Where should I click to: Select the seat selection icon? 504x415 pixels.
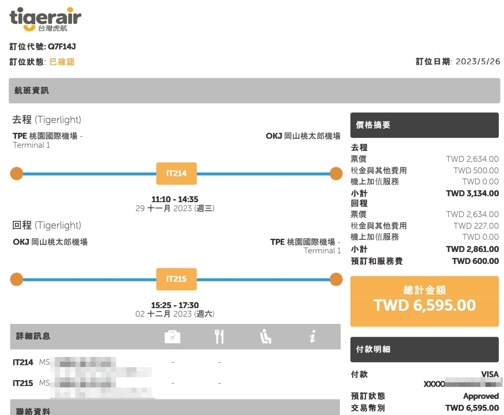point(265,337)
